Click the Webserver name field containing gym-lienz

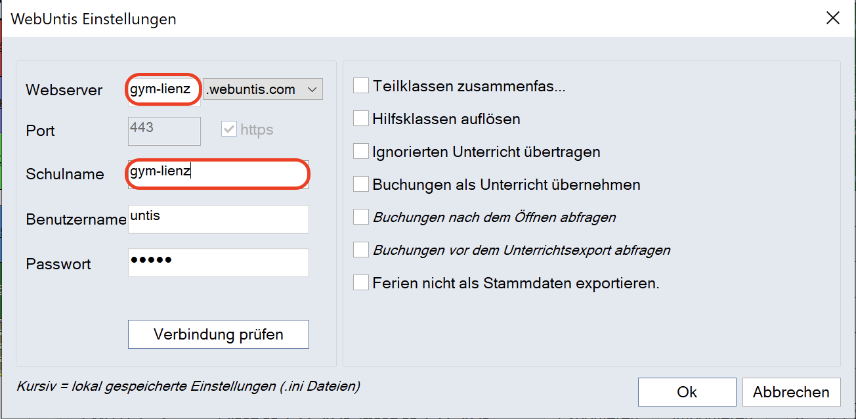pyautogui.click(x=162, y=90)
